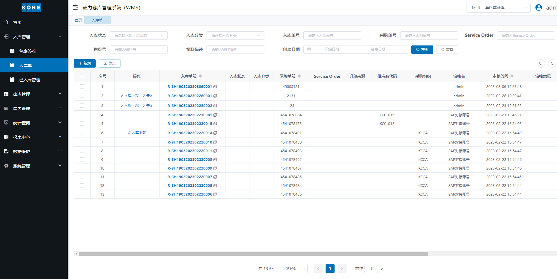
Task: Open the 1903-上海区域仓库 warehouse selector
Action: point(498,8)
